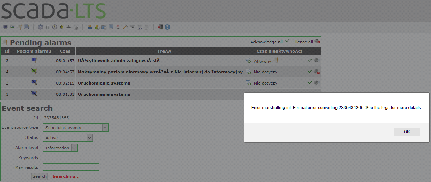Viewport: 431px width, 182px height.
Task: Toggle silence on alarm Id 2
Action: tap(317, 83)
